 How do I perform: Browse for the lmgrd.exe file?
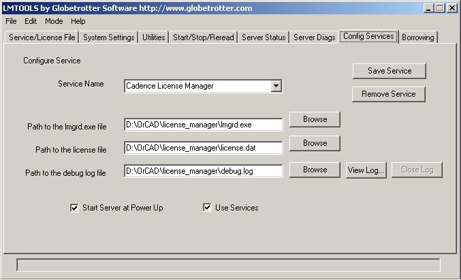pyautogui.click(x=315, y=119)
